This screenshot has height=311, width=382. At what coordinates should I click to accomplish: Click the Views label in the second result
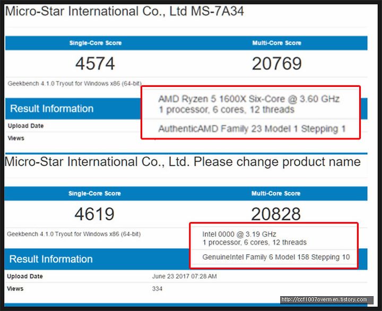click(15, 289)
